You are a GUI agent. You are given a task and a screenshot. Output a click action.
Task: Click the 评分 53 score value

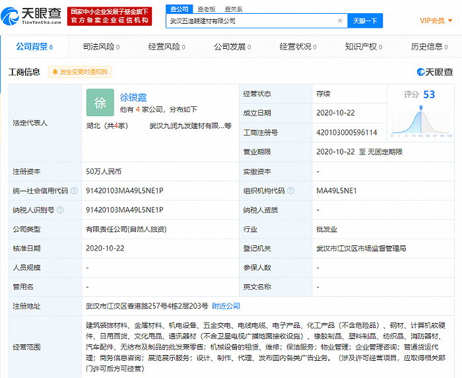429,94
